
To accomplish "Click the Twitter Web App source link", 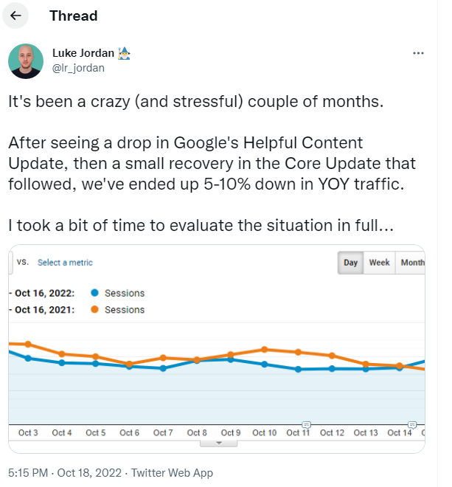I will (x=172, y=473).
